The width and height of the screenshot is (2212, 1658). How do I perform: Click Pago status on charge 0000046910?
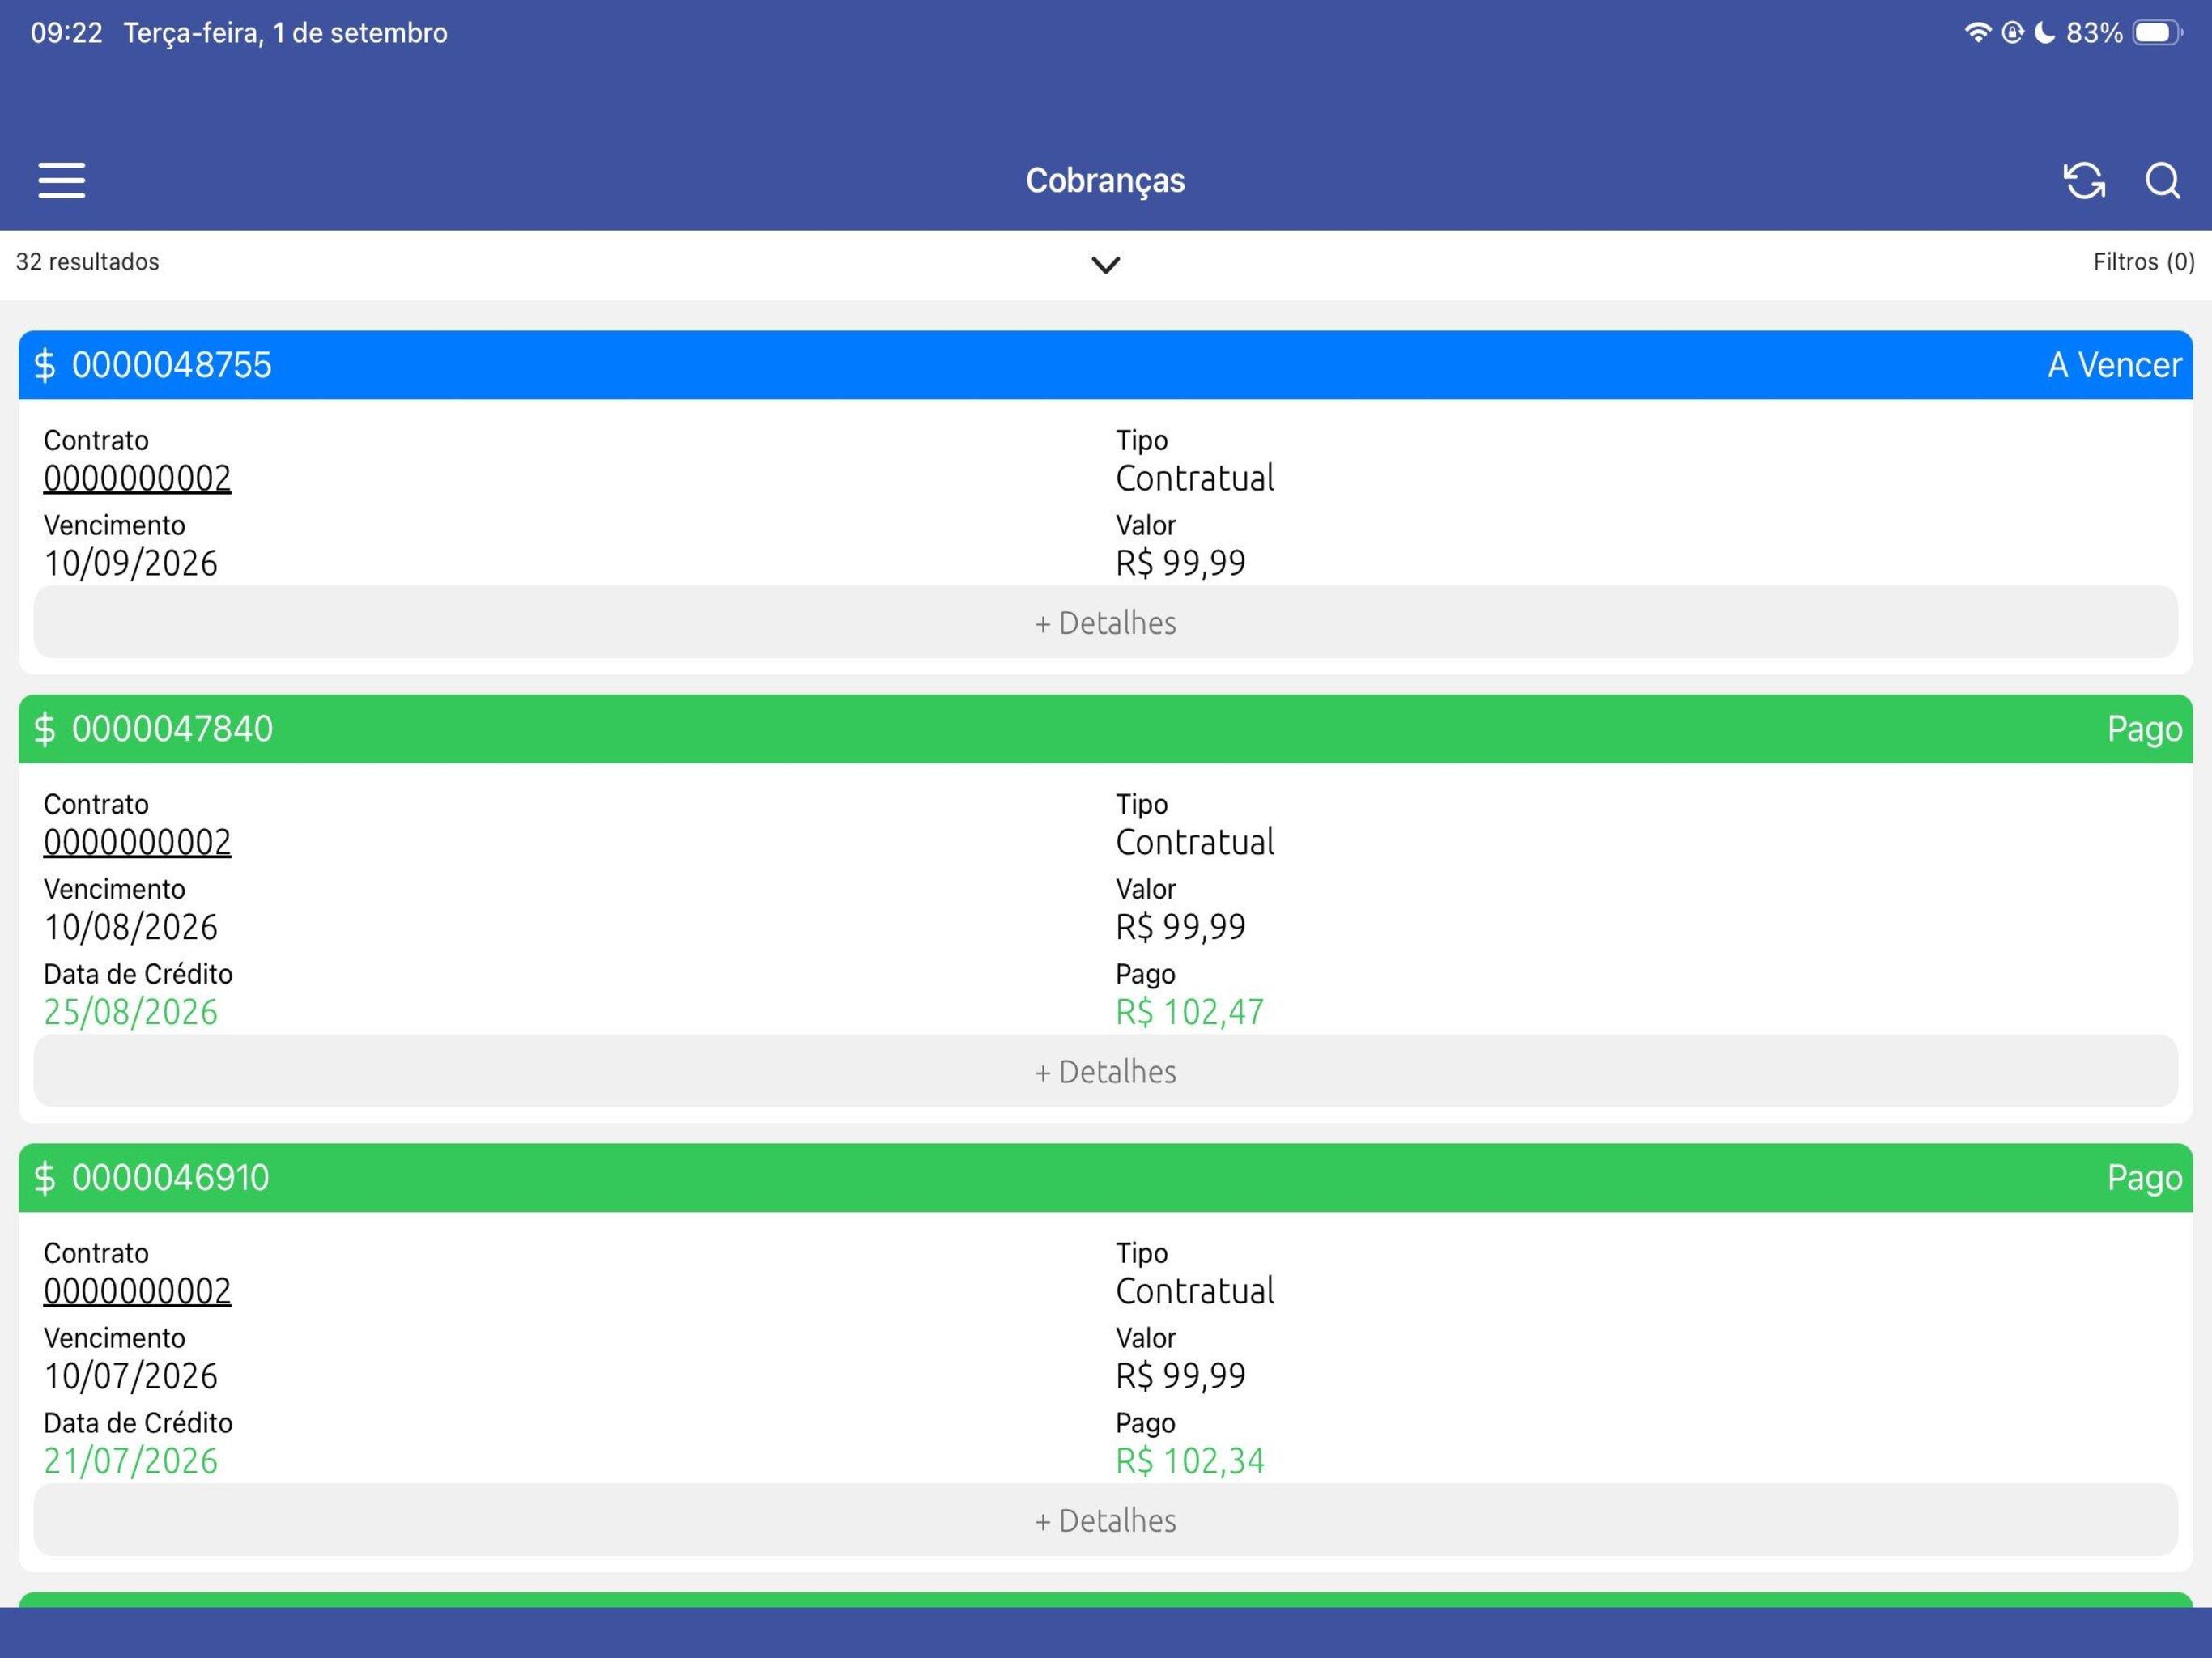tap(2144, 1178)
